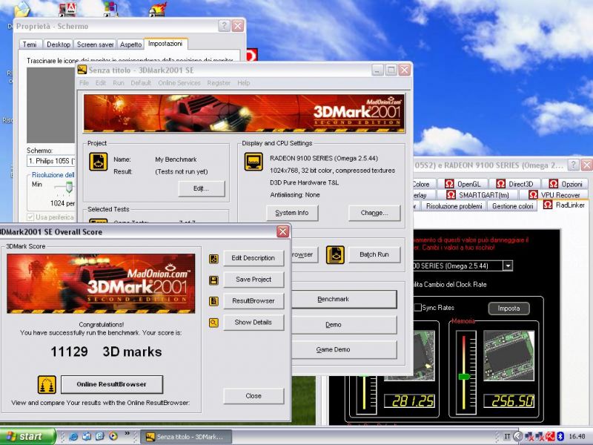Click the Start button
The image size is (593, 445).
coord(27,437)
